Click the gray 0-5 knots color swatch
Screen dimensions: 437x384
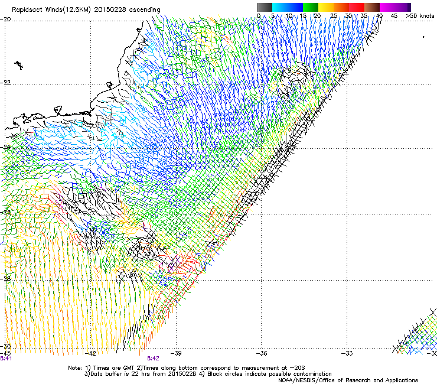pyautogui.click(x=265, y=7)
